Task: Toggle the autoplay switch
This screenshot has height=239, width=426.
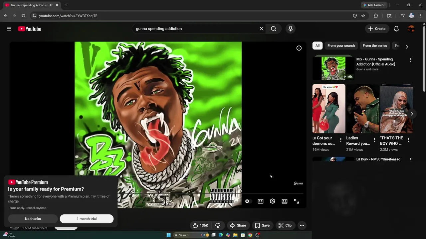Action: tap(248, 201)
